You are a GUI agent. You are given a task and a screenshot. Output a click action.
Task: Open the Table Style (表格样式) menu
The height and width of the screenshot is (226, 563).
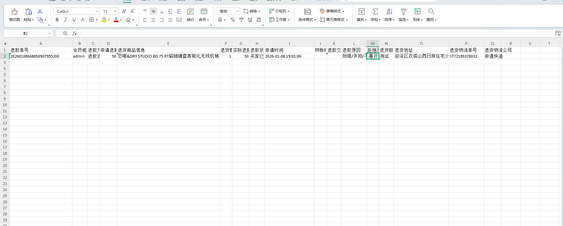332,11
